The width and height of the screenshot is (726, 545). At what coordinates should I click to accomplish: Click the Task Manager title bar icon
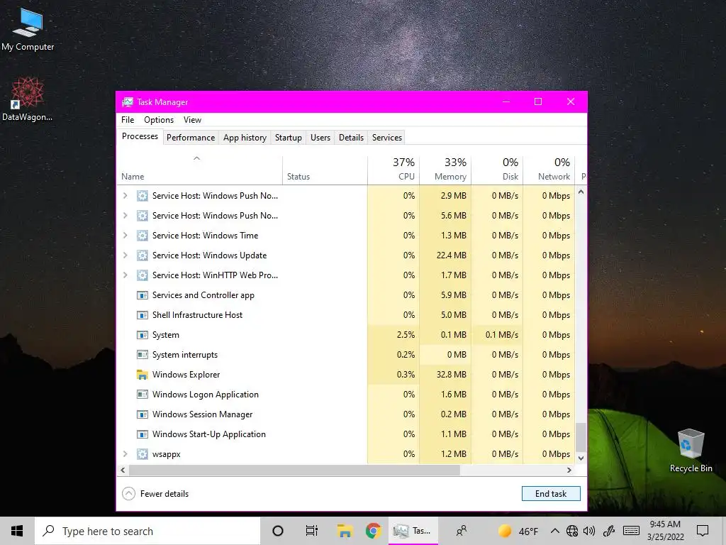[128, 102]
